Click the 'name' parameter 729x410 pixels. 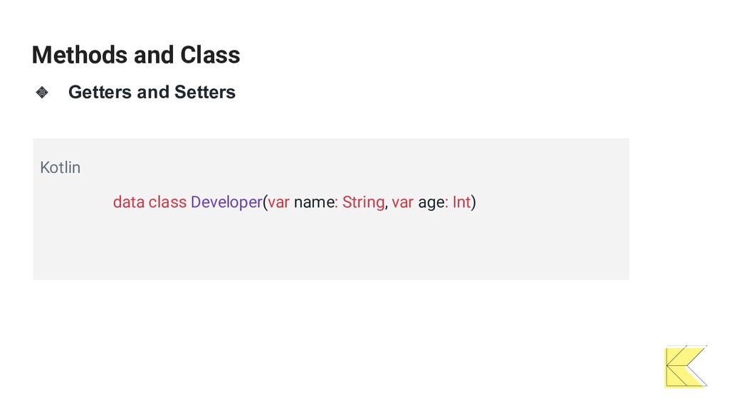click(314, 202)
